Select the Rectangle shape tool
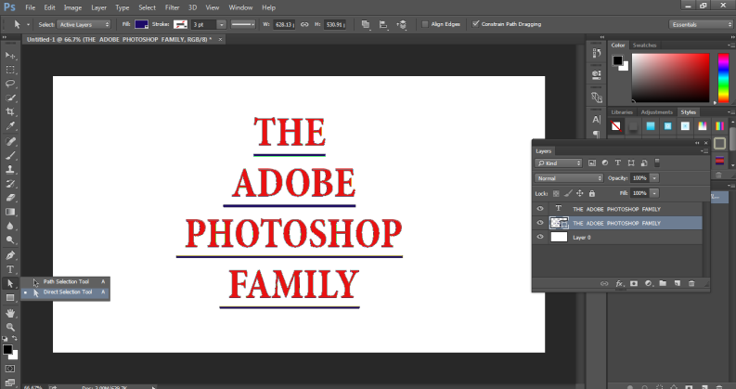736x389 pixels. tap(10, 298)
